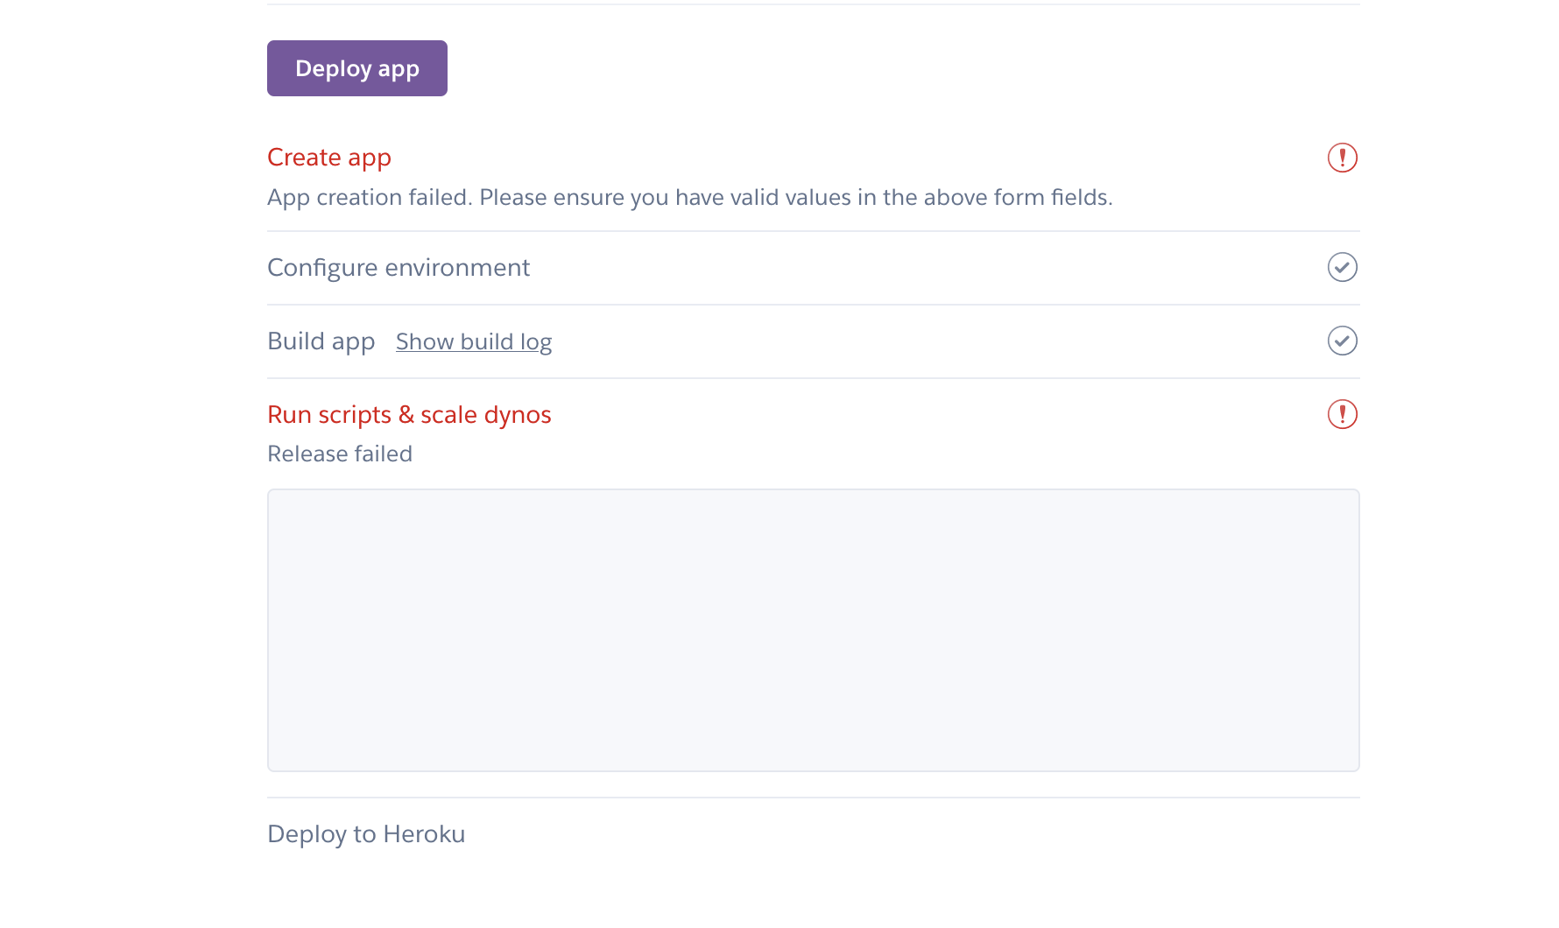1559x928 pixels.
Task: Click the app creation failure message text
Action: [689, 197]
